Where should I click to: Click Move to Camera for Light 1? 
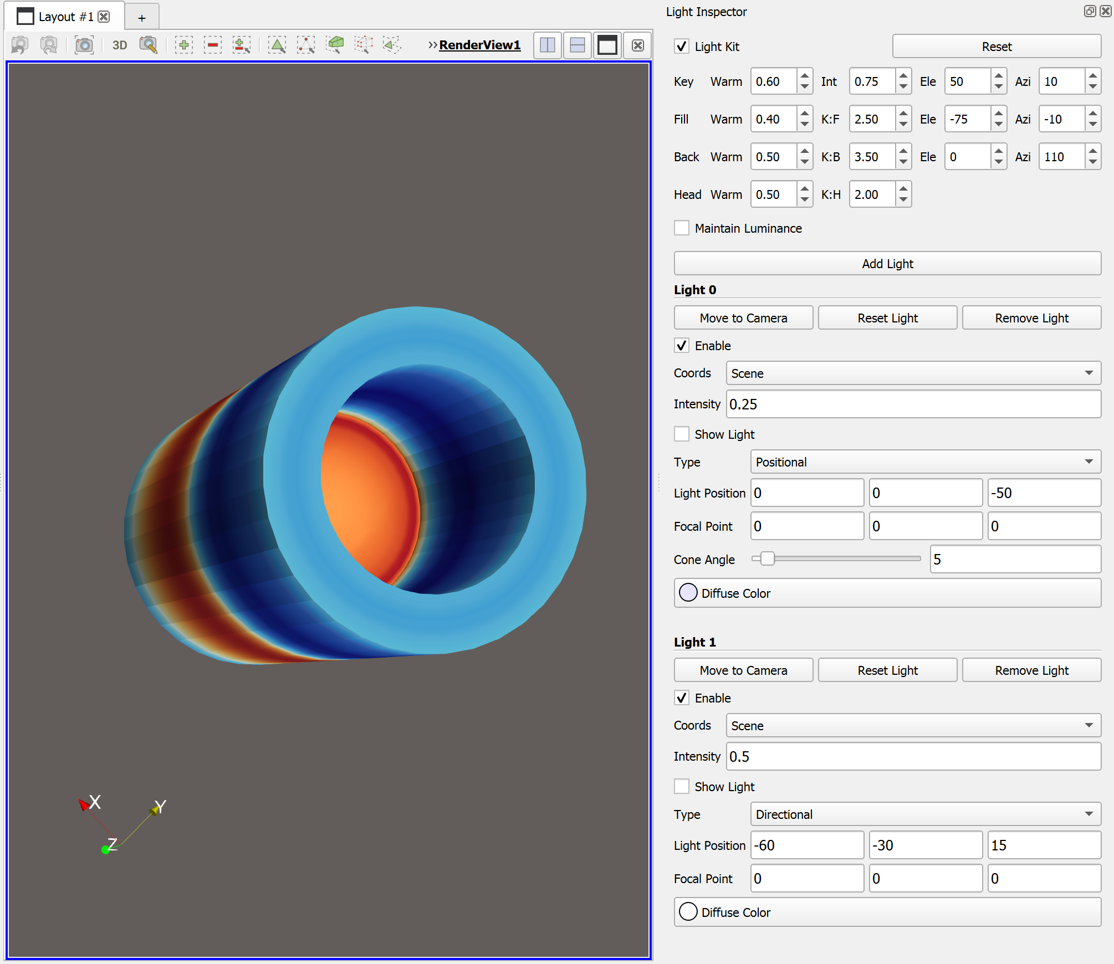743,670
